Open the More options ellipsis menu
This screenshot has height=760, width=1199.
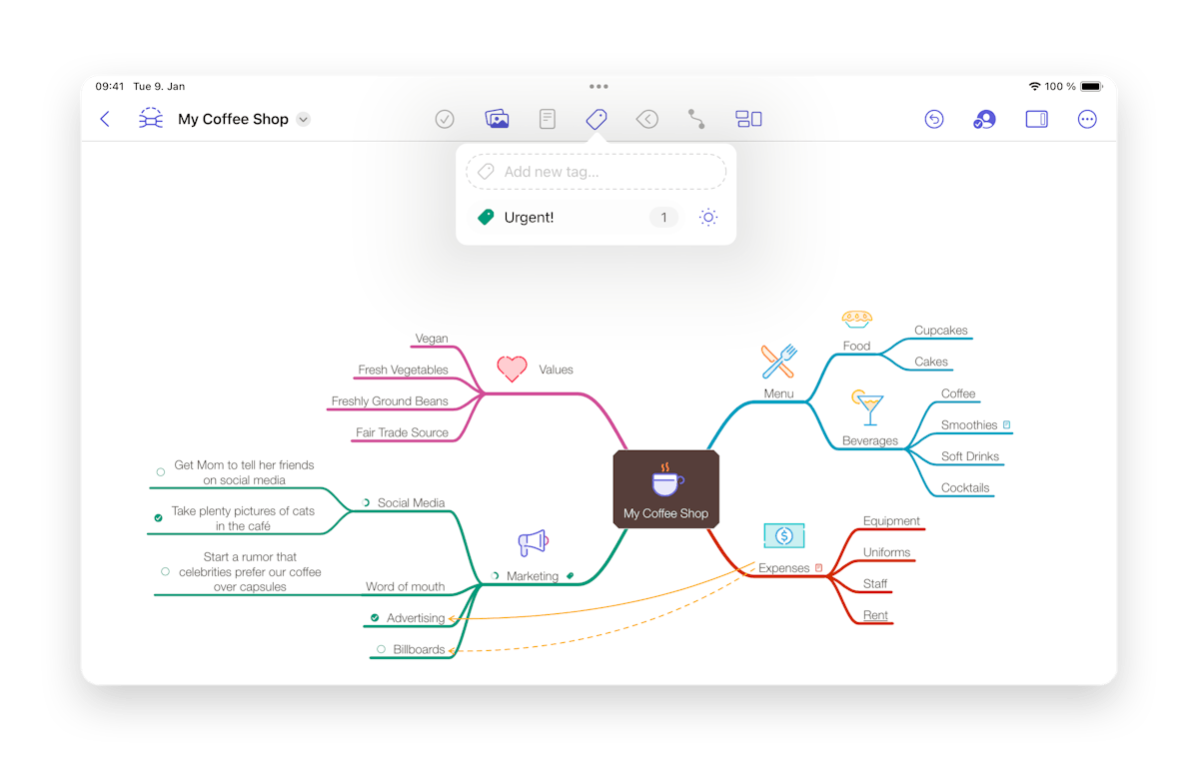(1087, 119)
